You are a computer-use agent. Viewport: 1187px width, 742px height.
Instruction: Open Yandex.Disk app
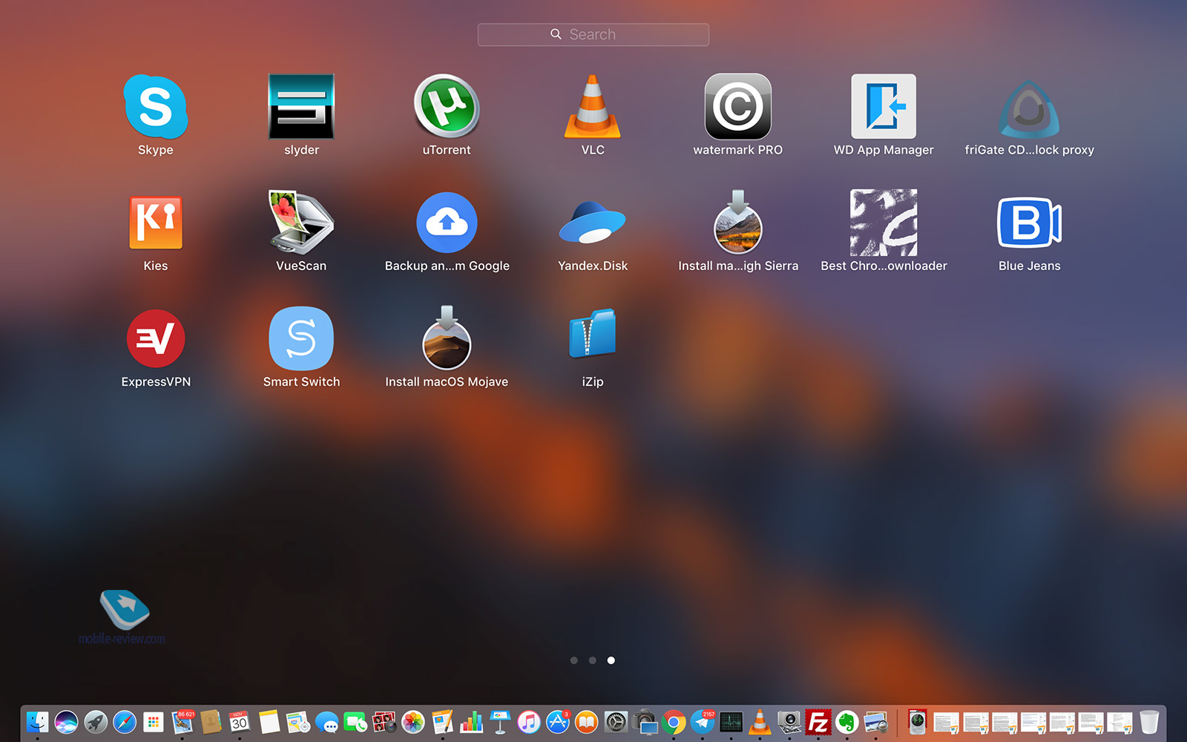tap(592, 223)
